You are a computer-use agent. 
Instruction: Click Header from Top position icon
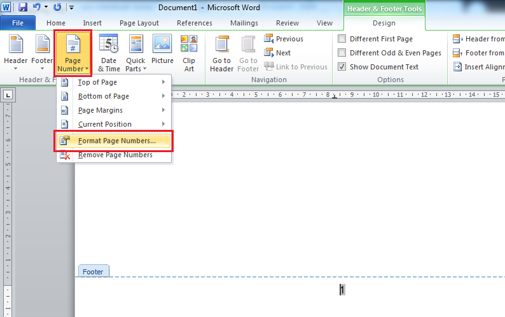click(x=457, y=39)
